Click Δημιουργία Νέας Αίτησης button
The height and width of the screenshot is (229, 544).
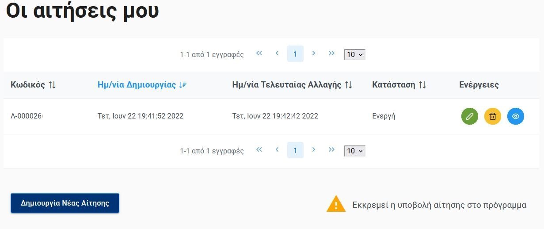point(65,203)
